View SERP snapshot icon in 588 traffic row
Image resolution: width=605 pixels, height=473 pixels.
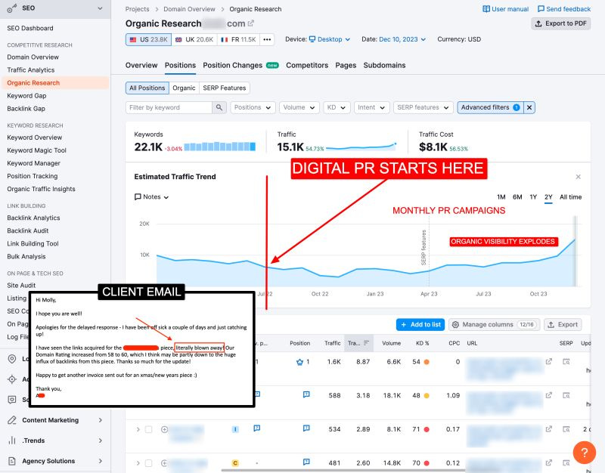coord(566,395)
